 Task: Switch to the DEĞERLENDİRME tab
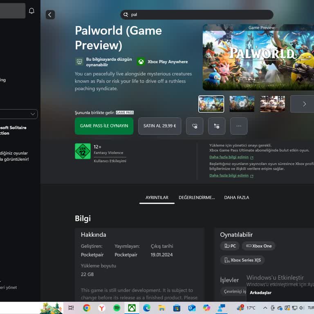[197, 197]
